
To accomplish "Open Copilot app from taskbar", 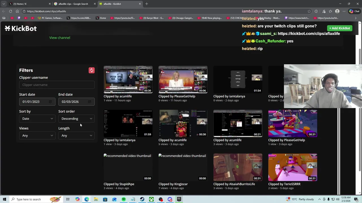I will coord(77,199).
